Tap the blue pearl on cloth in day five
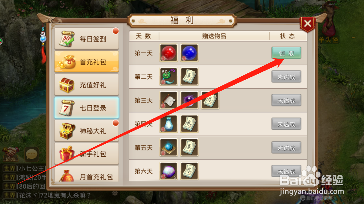 pos(169,148)
